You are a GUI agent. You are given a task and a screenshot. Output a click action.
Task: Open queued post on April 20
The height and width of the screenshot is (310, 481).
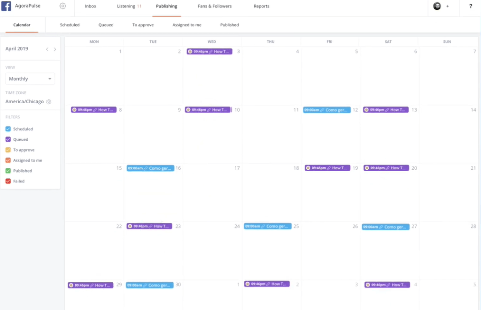386,168
